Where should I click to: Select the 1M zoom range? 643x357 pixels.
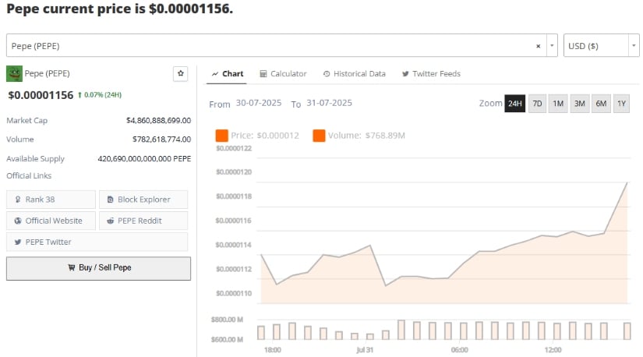(x=558, y=104)
